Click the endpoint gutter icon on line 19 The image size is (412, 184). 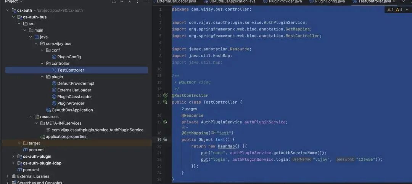tap(165, 140)
